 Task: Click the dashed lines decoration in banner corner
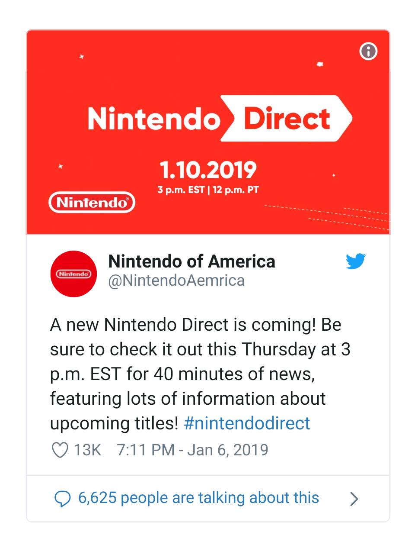[x=346, y=216]
